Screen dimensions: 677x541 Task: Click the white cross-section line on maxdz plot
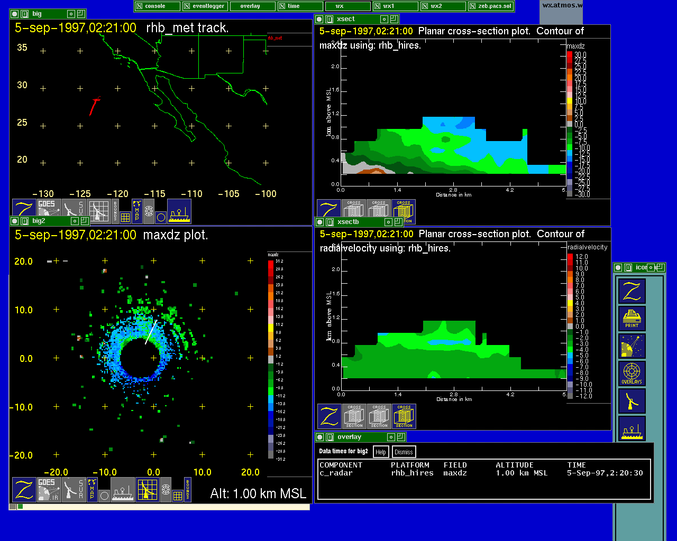tap(151, 332)
